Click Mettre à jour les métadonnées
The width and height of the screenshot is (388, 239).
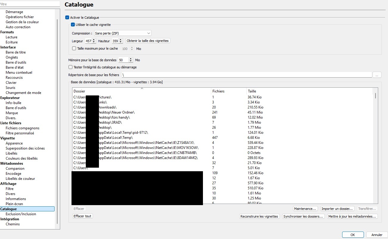(352, 216)
